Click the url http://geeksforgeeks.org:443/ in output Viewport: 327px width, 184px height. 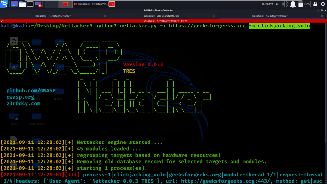[x=227, y=181]
